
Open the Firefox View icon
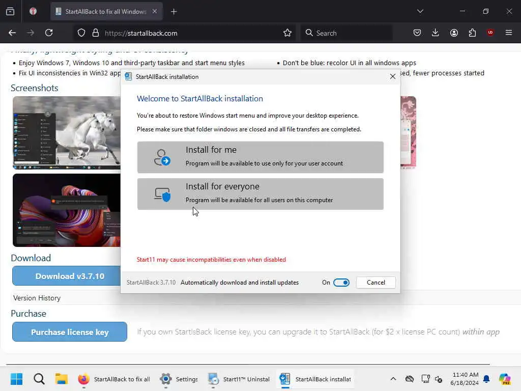point(10,11)
